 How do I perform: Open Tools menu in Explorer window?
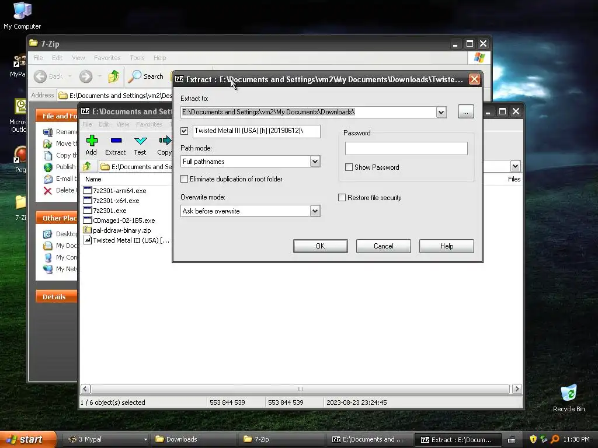click(x=137, y=58)
